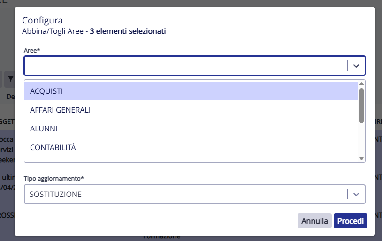Image resolution: width=382 pixels, height=241 pixels.
Task: Select ACQUISTI from the Aree list
Action: point(191,91)
